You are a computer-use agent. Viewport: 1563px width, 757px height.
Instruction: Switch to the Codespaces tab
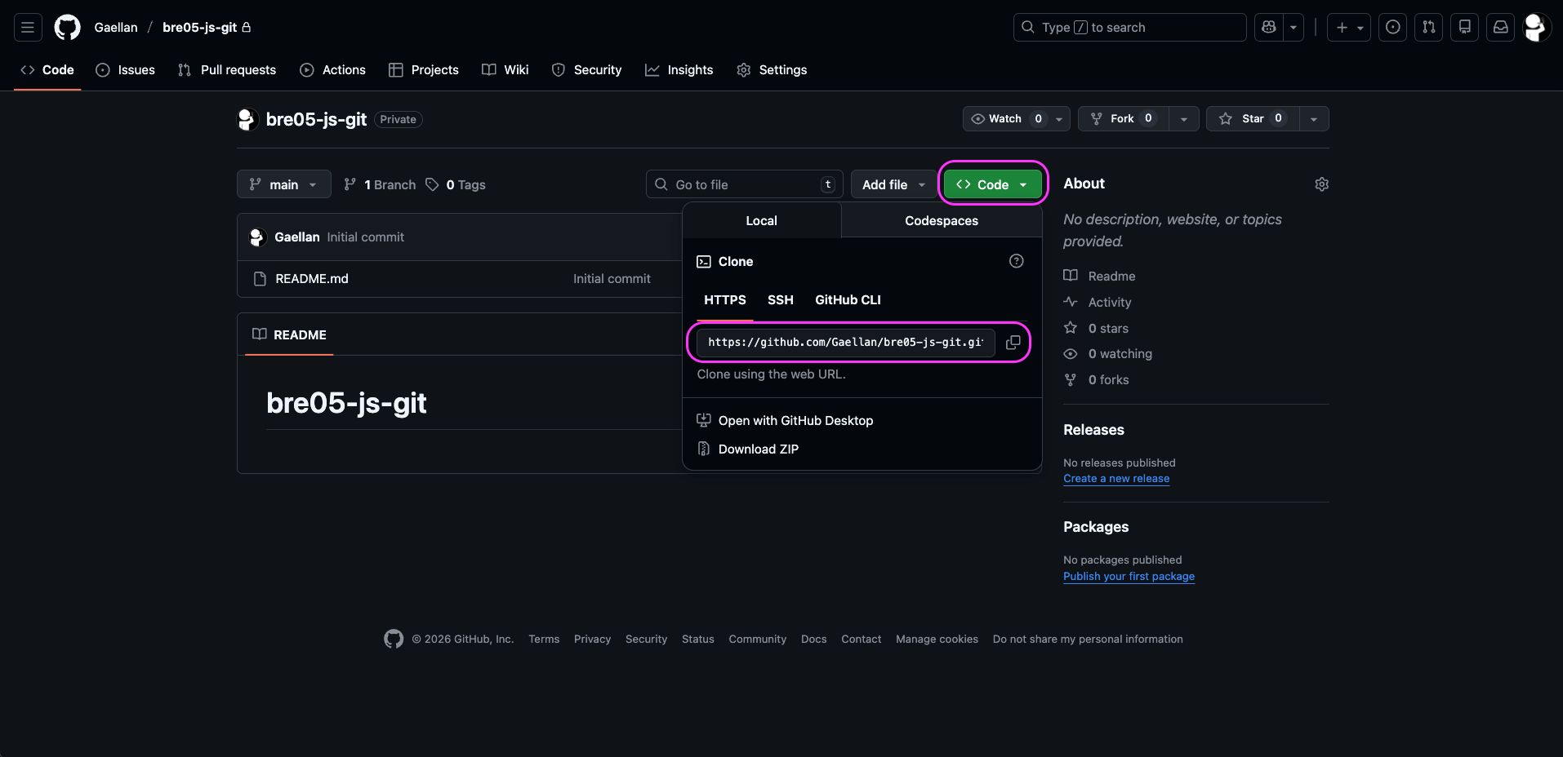(940, 220)
